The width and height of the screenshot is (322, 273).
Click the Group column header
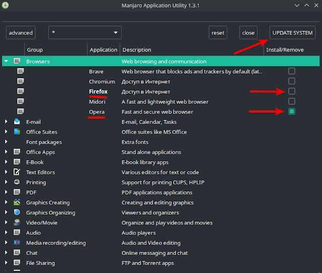[x=56, y=50]
